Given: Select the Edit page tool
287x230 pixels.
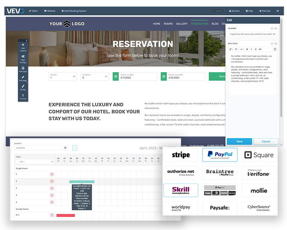Looking at the screenshot, I should 23,78.
